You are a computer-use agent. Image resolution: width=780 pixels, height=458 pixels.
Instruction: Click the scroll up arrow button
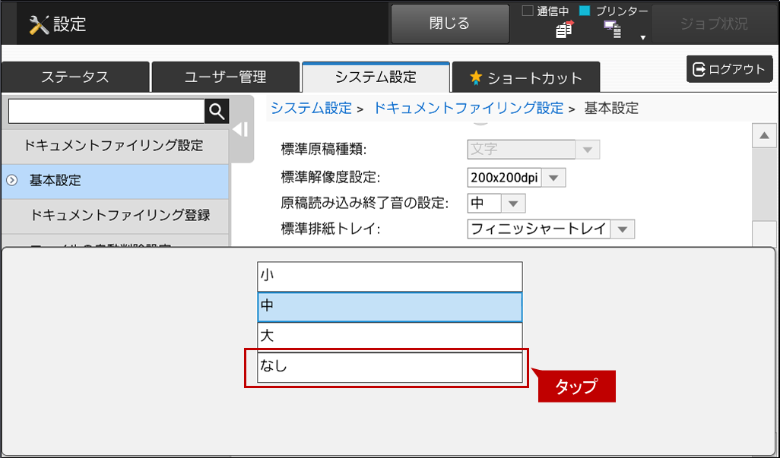click(x=764, y=136)
